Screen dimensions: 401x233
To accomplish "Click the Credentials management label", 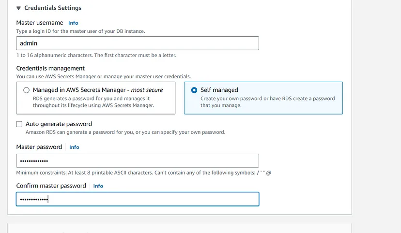I will tap(50, 68).
